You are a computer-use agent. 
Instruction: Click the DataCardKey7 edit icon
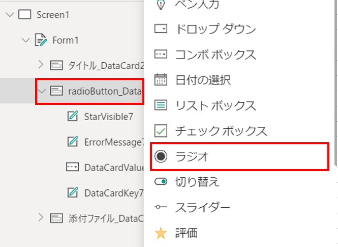click(x=73, y=193)
